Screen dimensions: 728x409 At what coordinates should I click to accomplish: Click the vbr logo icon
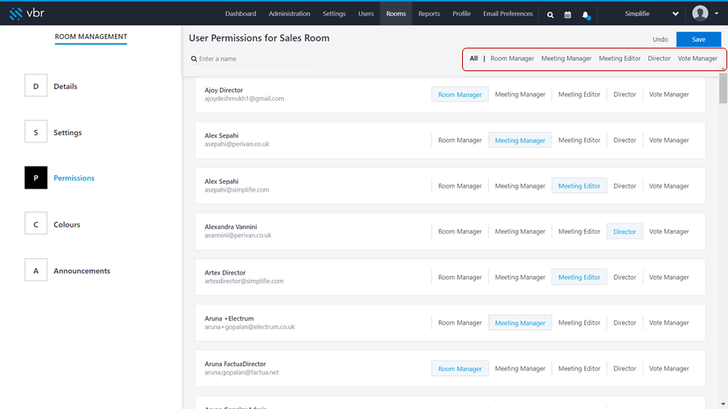coord(16,13)
